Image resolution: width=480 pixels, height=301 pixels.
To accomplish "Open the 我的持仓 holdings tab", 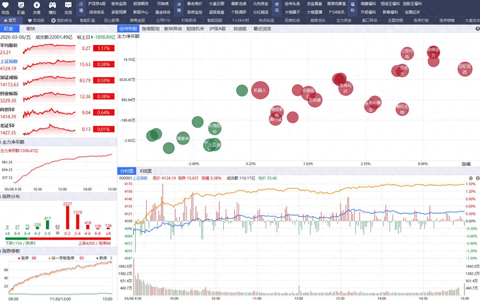I will click(62, 20).
